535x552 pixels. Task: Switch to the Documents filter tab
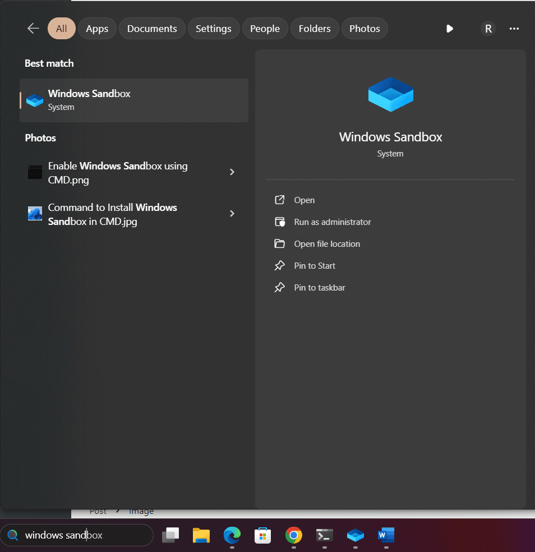[x=152, y=29]
